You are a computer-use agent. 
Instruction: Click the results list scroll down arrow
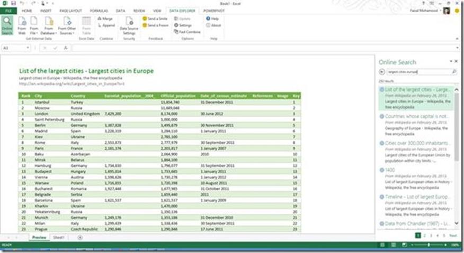click(x=456, y=223)
